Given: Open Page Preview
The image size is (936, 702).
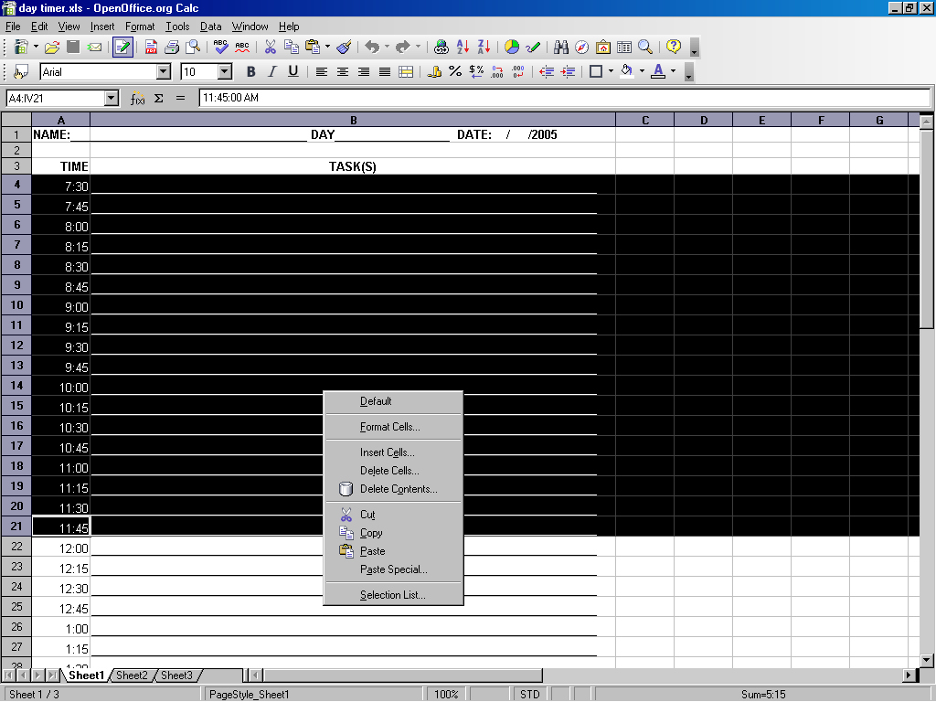Looking at the screenshot, I should tap(193, 48).
